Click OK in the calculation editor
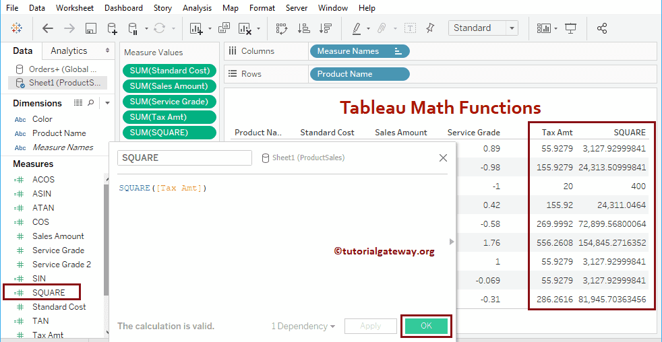The image size is (662, 342). coord(426,326)
